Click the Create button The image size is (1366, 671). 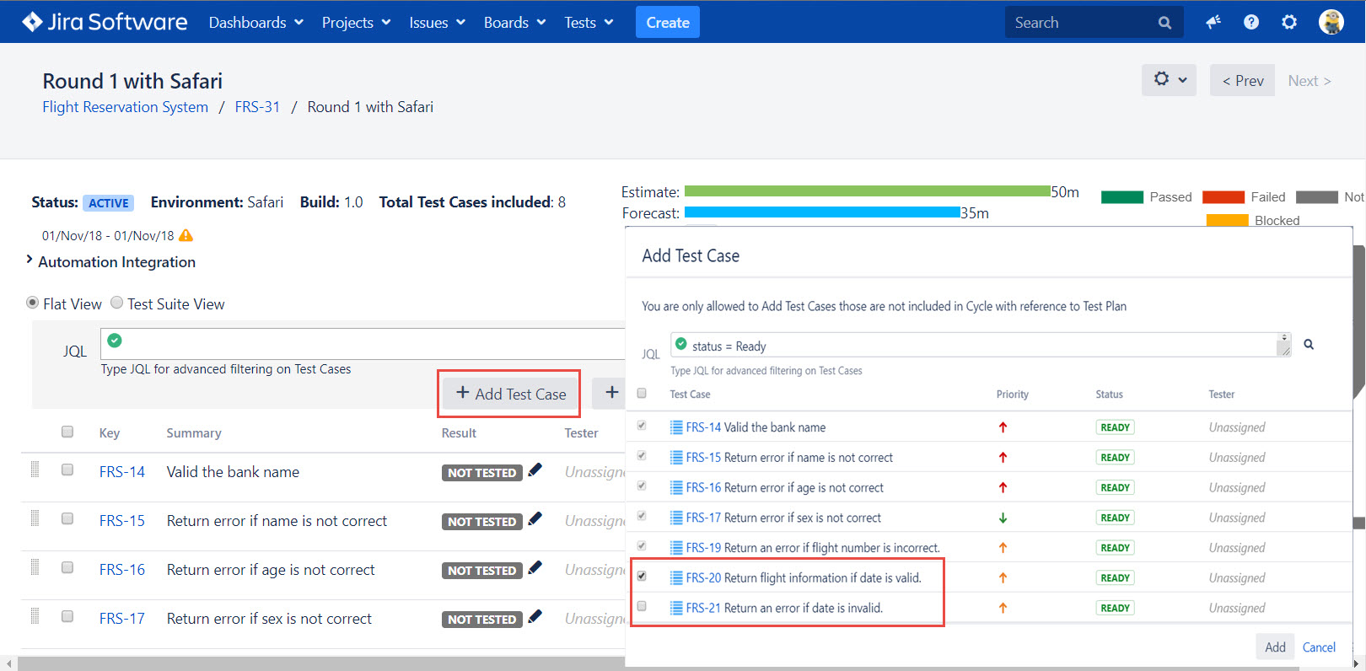pos(668,23)
